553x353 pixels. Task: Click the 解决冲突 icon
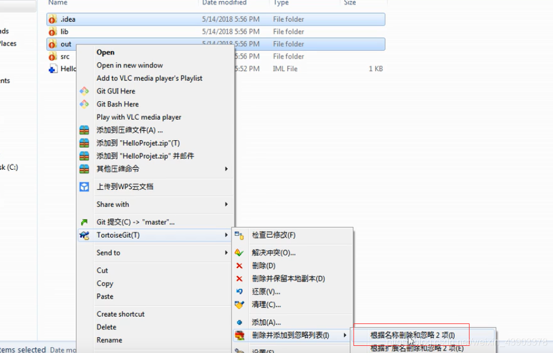pyautogui.click(x=239, y=252)
